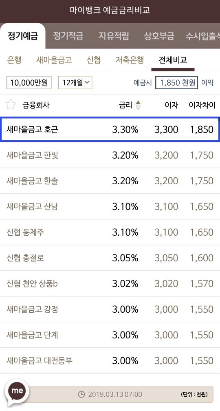Filter by 은행 category
This screenshot has height=411, width=220.
click(14, 60)
